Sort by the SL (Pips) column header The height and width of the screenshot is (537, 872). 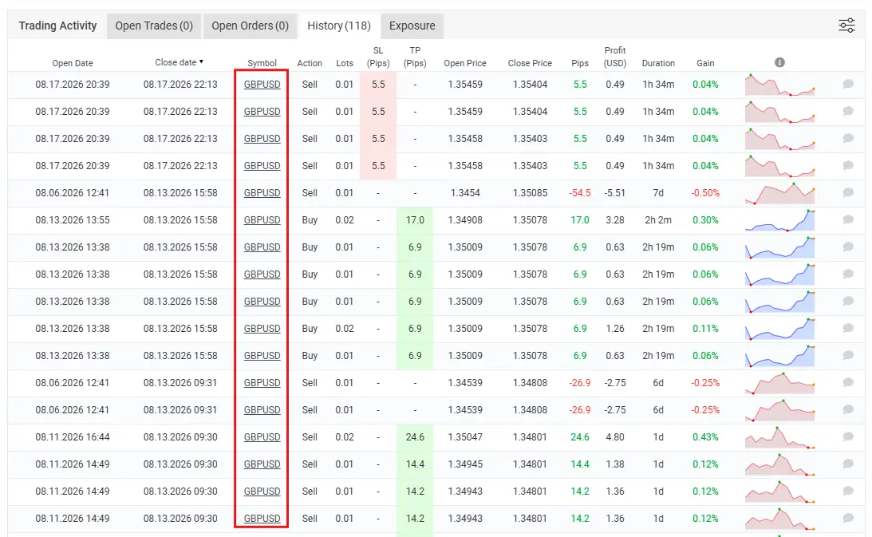(378, 57)
